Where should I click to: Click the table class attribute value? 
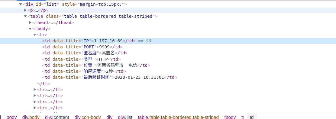coord(108,16)
